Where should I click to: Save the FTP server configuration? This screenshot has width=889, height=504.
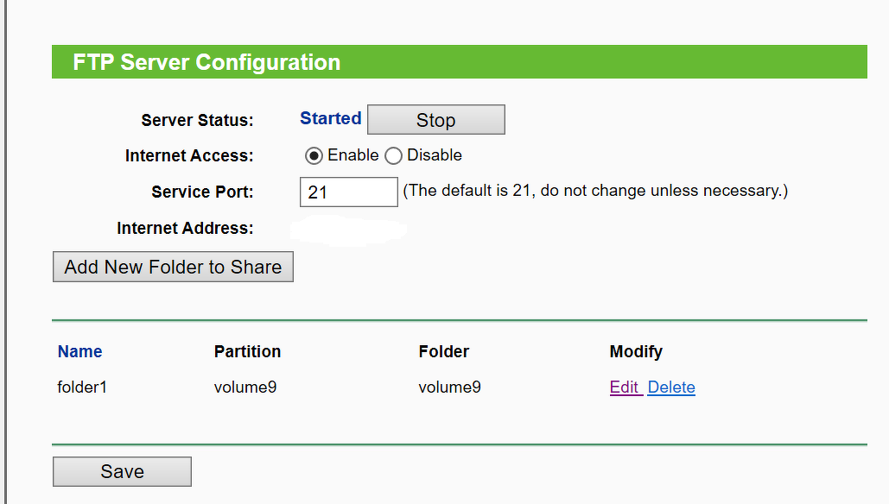[x=122, y=471]
